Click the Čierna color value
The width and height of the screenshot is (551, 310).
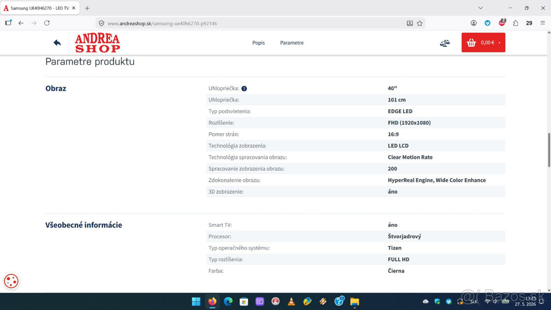[x=396, y=271]
